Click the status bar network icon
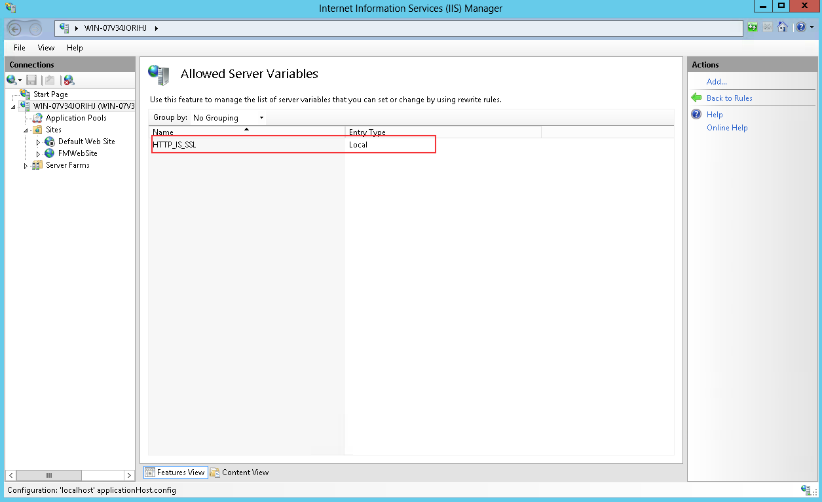The width and height of the screenshot is (822, 502). click(x=806, y=490)
